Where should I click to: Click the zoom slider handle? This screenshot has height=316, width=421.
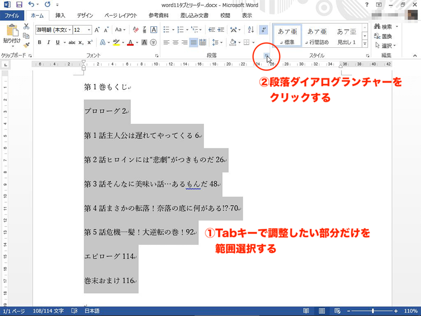point(373,311)
